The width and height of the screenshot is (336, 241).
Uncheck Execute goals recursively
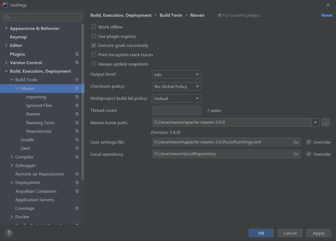(94, 45)
